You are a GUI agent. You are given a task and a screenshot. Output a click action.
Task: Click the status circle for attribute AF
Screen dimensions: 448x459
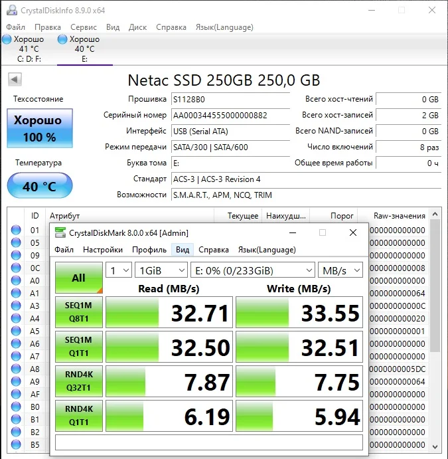click(16, 394)
